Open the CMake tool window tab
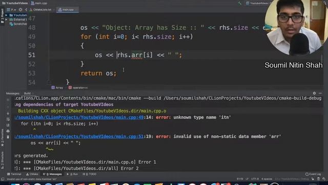 pyautogui.click(x=32, y=174)
